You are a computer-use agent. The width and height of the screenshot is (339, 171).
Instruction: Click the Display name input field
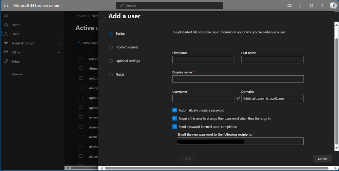[238, 79]
